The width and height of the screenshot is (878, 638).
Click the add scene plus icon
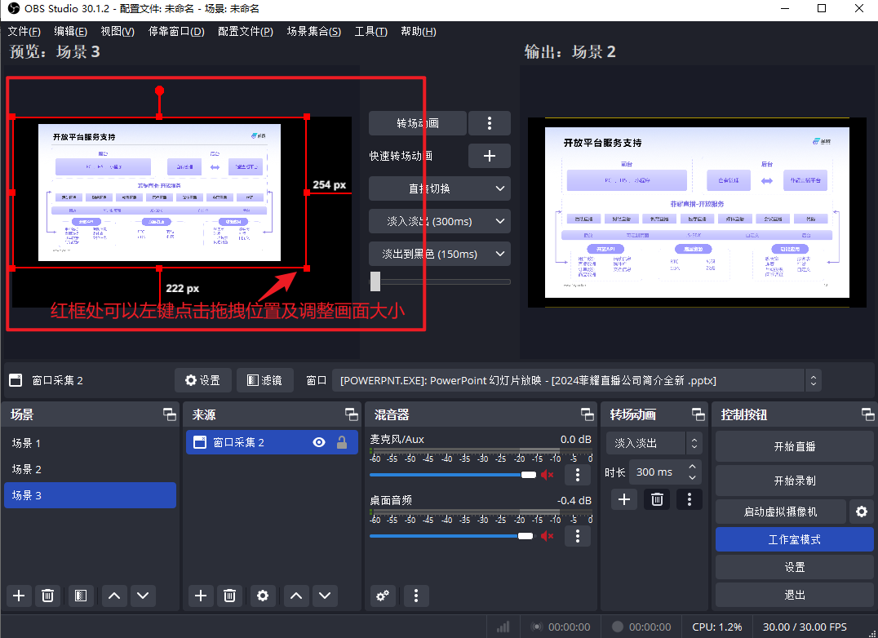pos(20,596)
